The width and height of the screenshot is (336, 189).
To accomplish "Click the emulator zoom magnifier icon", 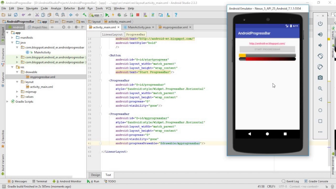I will (320, 88).
